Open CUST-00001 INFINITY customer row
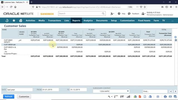Viewport: 178px width, 100px height. click(8, 41)
